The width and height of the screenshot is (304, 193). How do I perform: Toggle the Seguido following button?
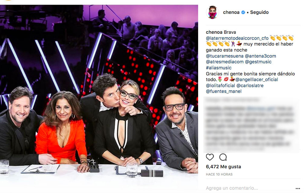click(259, 12)
